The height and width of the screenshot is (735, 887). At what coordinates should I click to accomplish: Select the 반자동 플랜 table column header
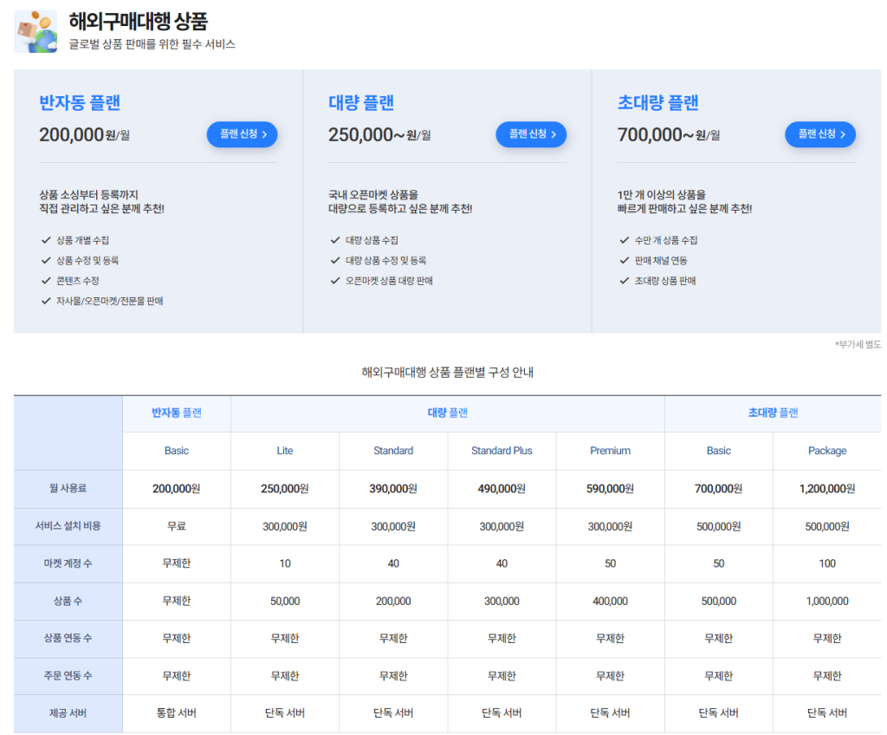tap(177, 413)
